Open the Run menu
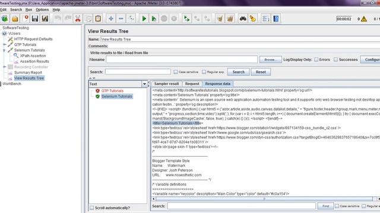 coord(28,9)
